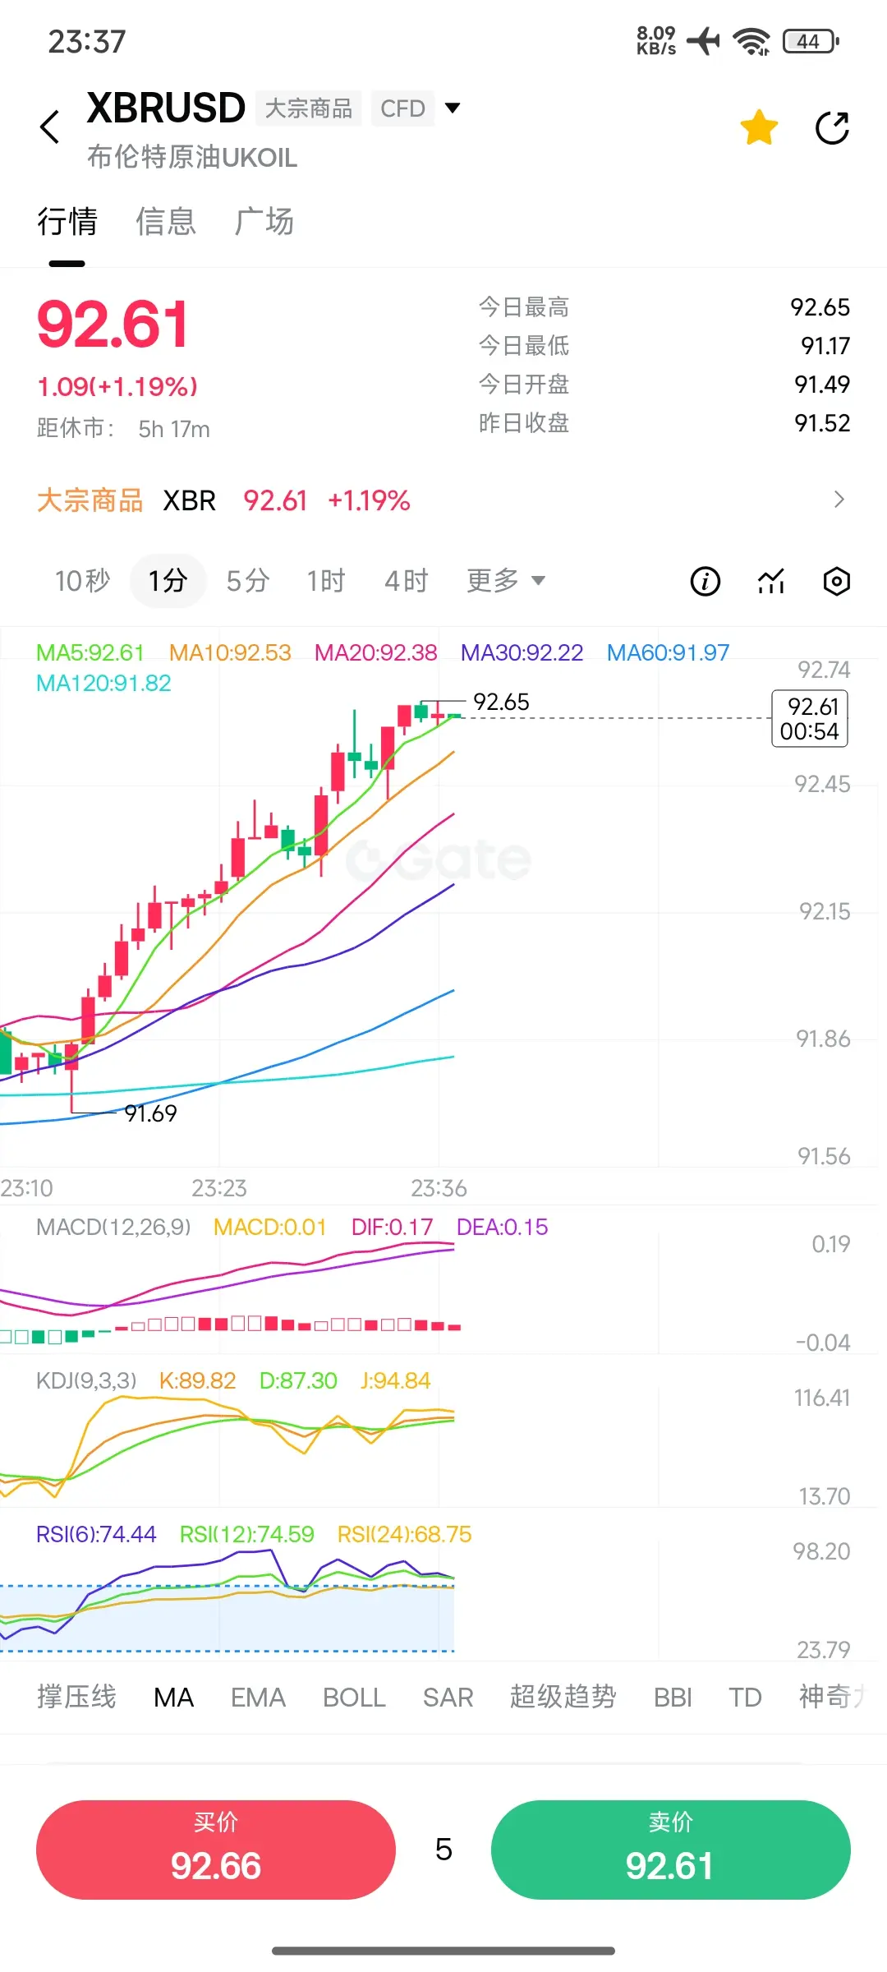887x1972 pixels.
Task: Tap the battery indicator icon
Action: coord(811,41)
